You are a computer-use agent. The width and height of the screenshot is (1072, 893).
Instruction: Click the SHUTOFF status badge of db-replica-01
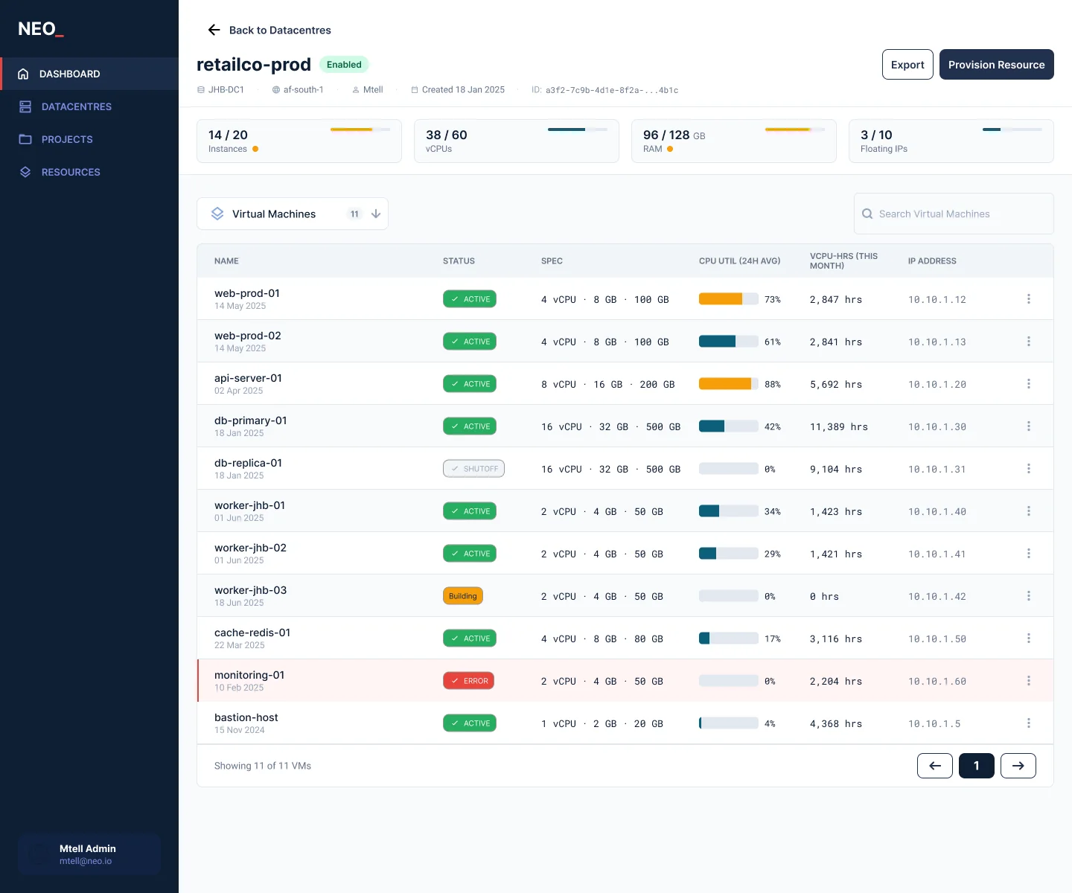pos(473,469)
